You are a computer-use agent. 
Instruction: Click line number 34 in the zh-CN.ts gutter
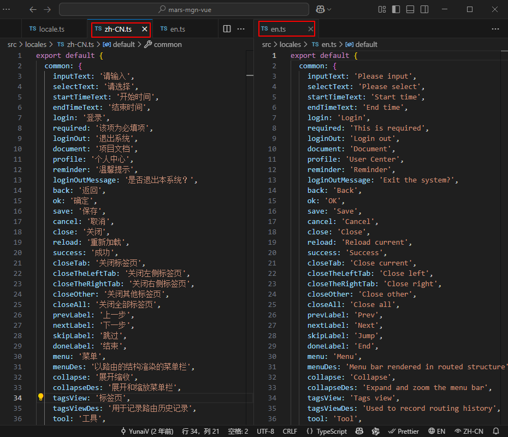click(17, 398)
